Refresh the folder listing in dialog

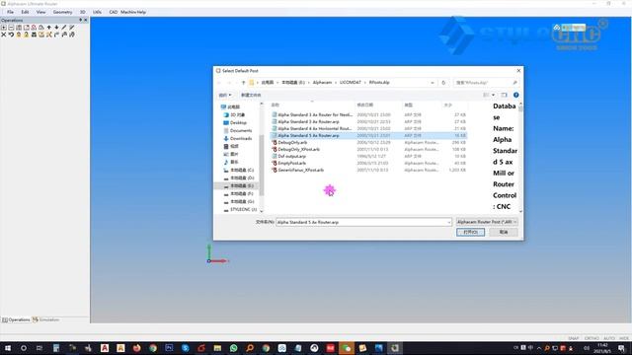click(x=443, y=83)
